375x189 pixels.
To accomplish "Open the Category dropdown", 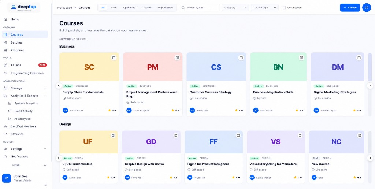I will [x=235, y=8].
